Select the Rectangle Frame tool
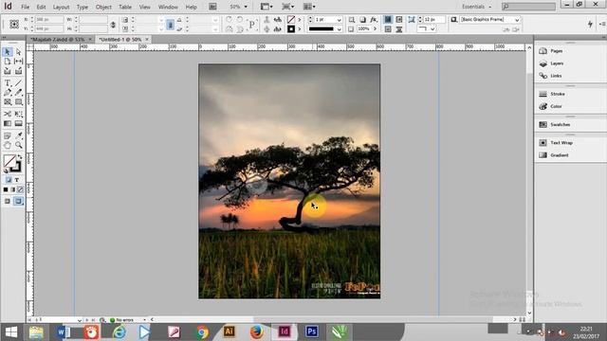The image size is (607, 341). pos(8,102)
